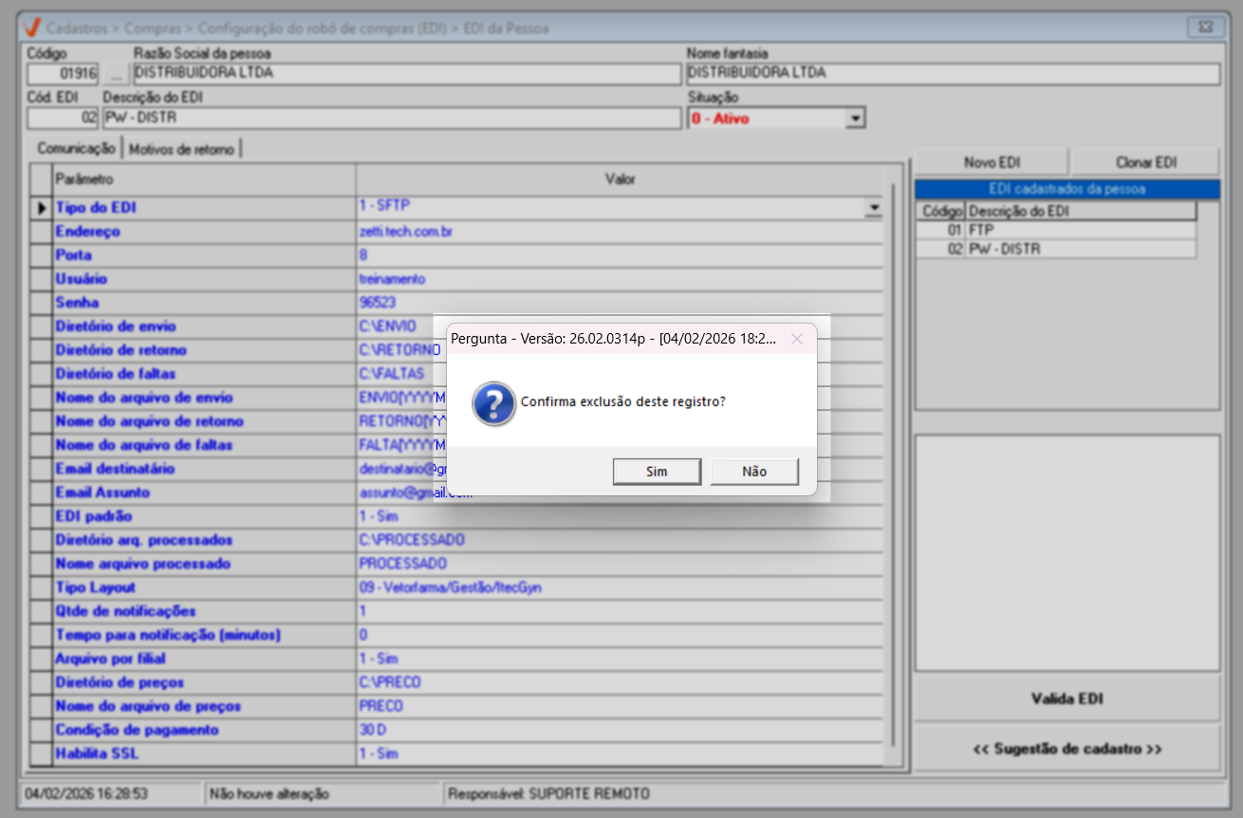
Task: Click the Novo EDI button
Action: [x=992, y=162]
